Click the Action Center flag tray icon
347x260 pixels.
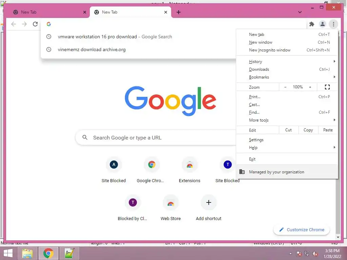(299, 254)
